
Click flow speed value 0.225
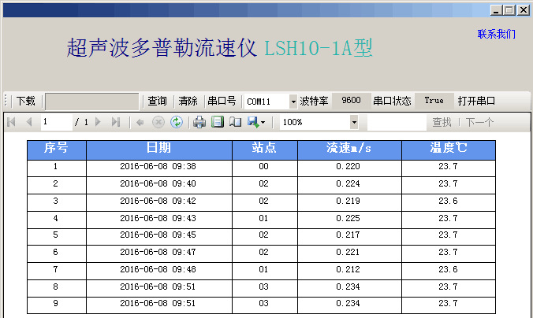pyautogui.click(x=348, y=218)
